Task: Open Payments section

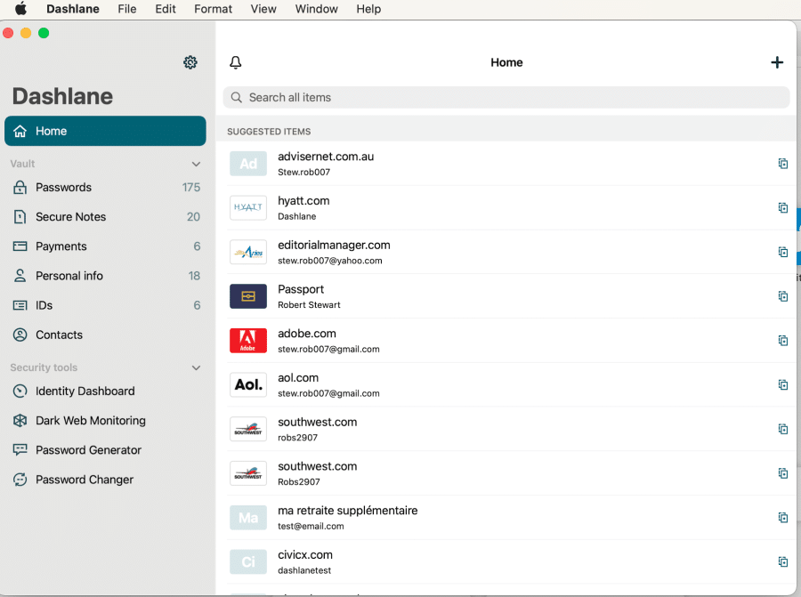Action: click(x=105, y=246)
